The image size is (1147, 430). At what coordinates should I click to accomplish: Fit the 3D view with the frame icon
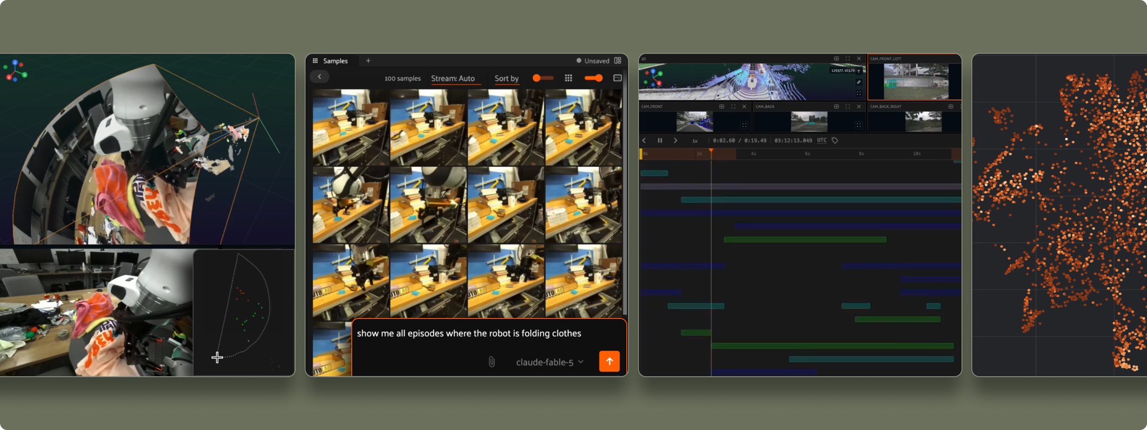[x=858, y=93]
